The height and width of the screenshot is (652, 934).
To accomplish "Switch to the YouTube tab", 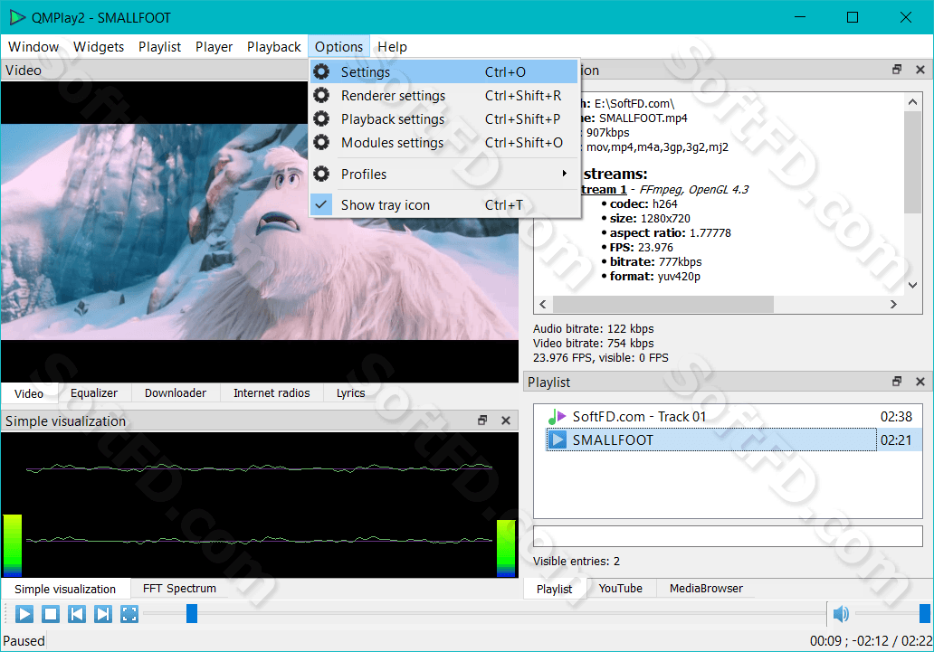I will point(621,589).
